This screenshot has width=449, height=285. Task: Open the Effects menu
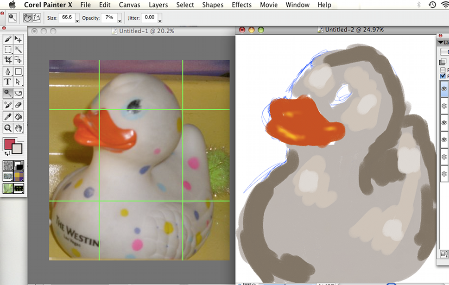(x=241, y=5)
